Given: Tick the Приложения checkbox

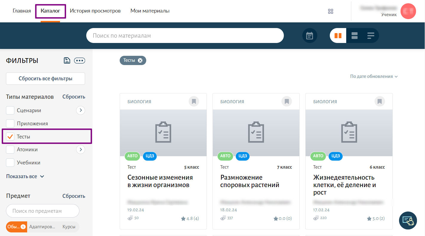Looking at the screenshot, I should pos(10,124).
